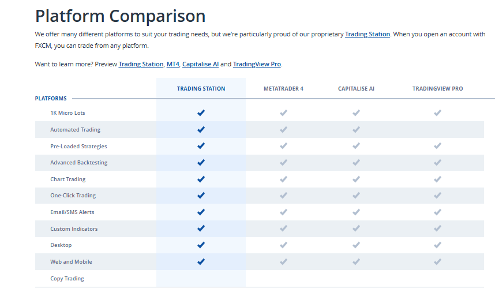
Task: Click the Automated Trading row label
Action: pos(75,130)
